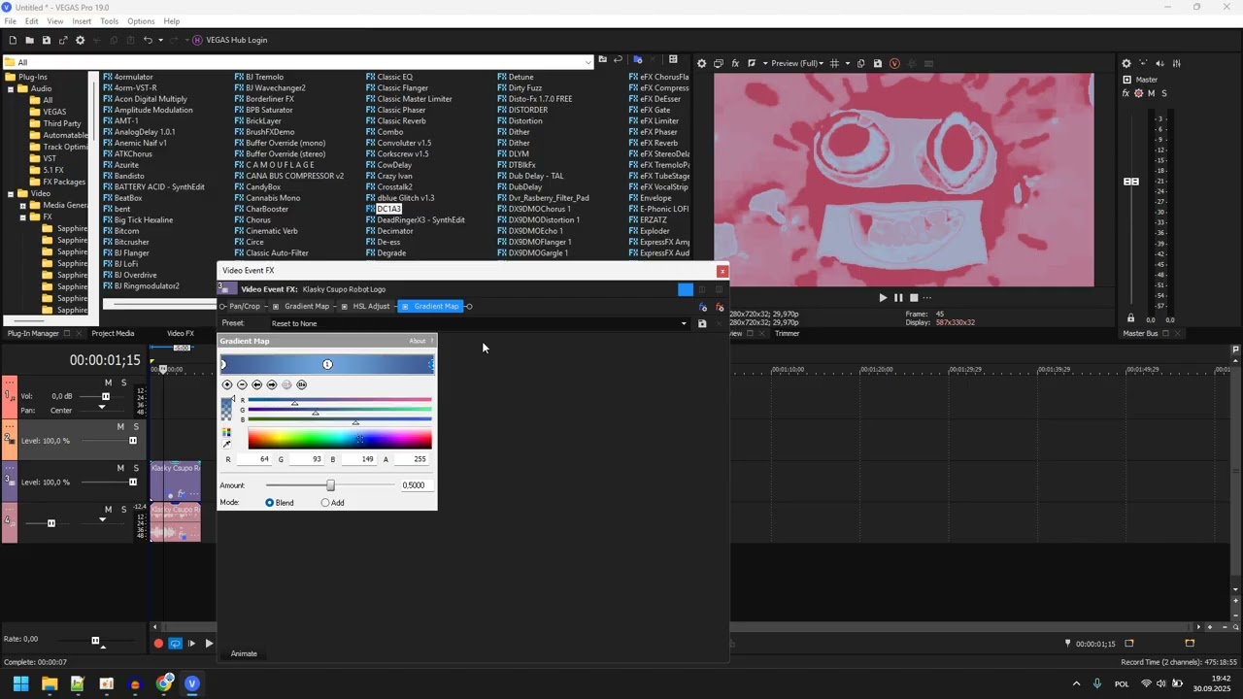1243x699 pixels.
Task: Click the Render As export icon
Action: 63,40
